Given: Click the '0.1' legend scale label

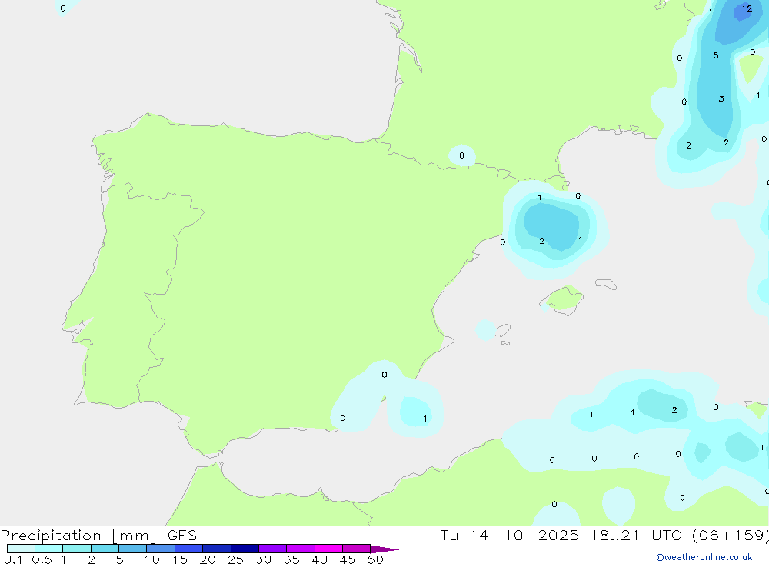Looking at the screenshot, I should pos(13,559).
